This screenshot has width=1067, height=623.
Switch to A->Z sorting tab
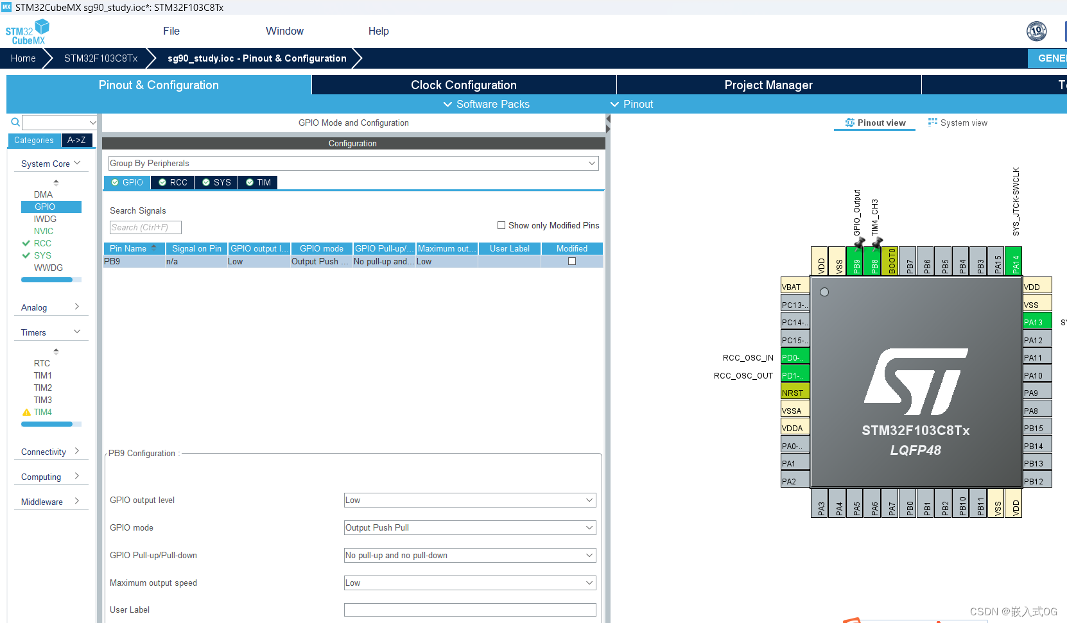tap(77, 140)
